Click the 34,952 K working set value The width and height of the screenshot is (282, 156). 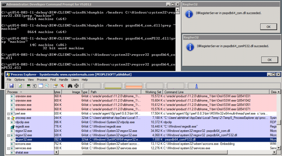click(156, 131)
